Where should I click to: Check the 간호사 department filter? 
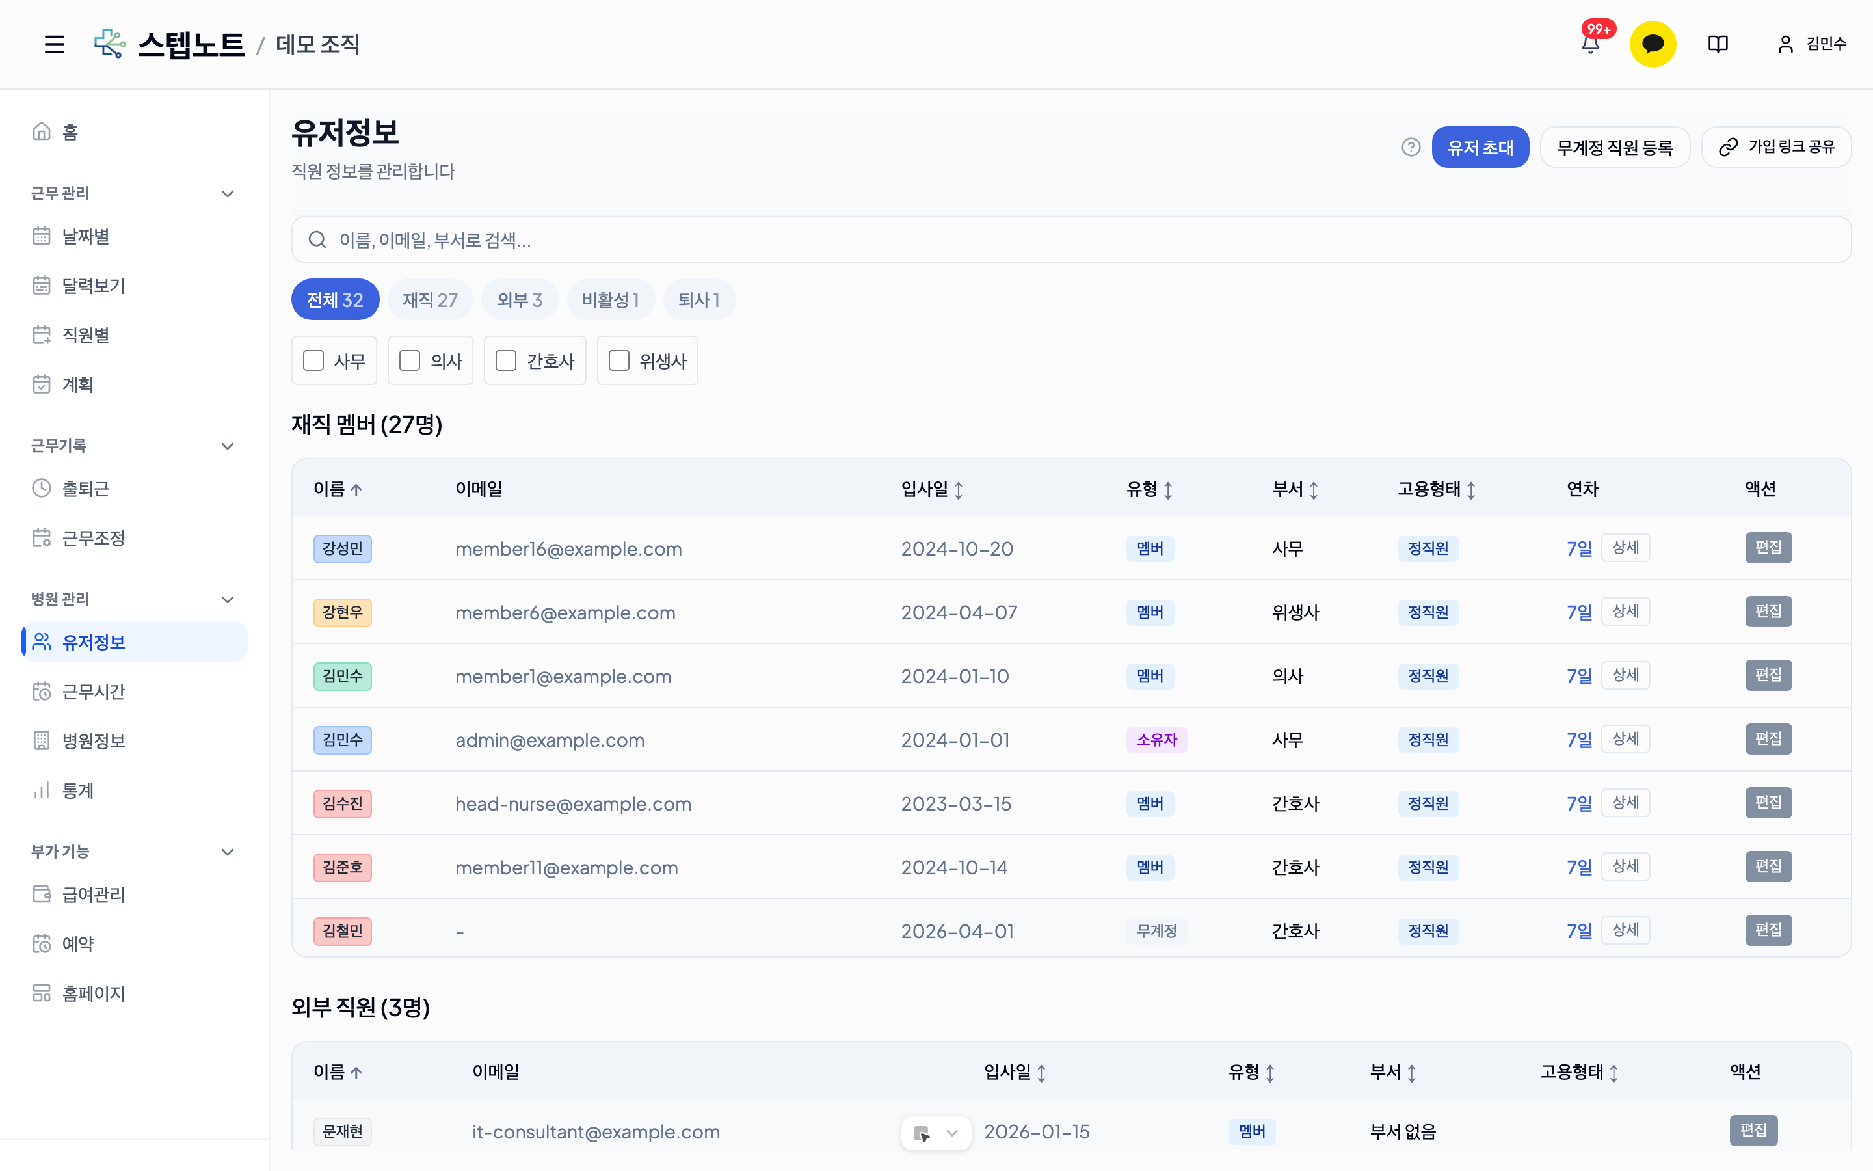pos(505,360)
